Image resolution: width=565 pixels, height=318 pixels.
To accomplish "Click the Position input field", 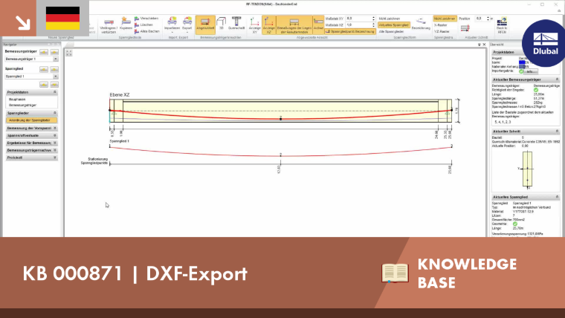I will coord(480,19).
